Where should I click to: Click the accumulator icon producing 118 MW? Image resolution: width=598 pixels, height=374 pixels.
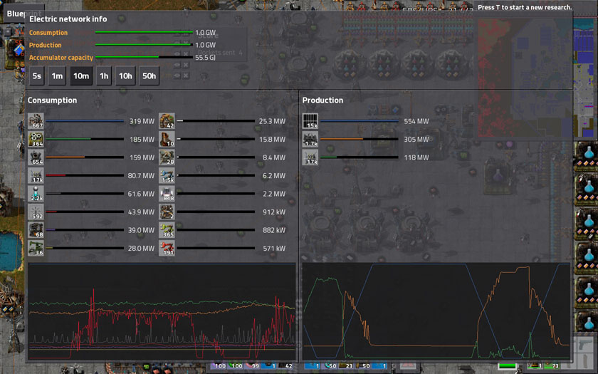click(x=310, y=157)
